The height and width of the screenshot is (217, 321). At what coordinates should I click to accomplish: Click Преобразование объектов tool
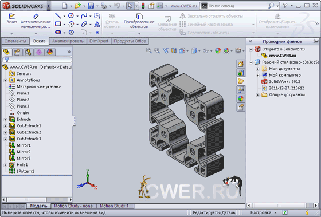(139, 21)
